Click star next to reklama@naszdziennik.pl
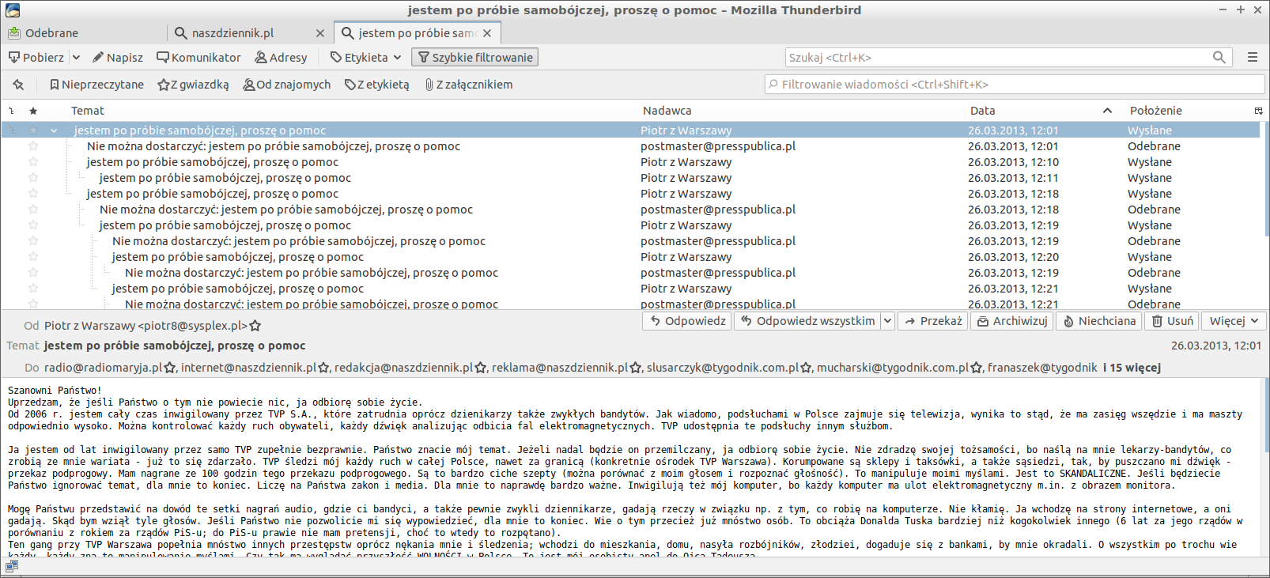 tap(636, 368)
